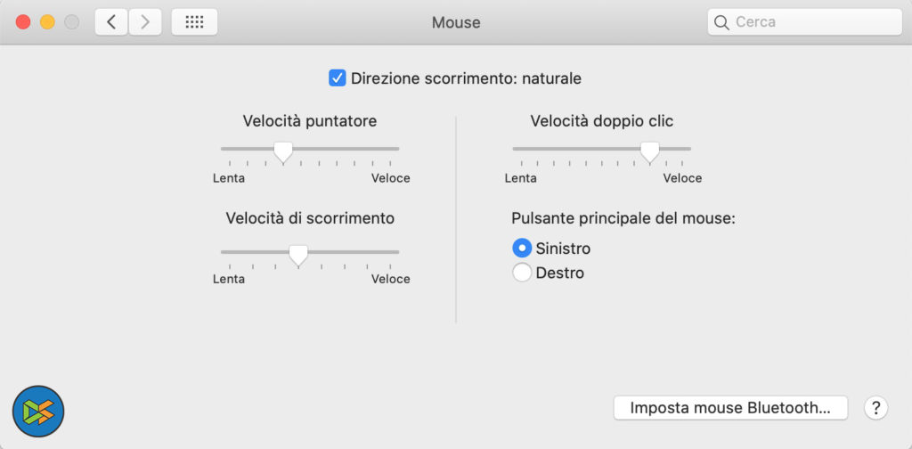Click the magnifying glass search icon

tap(722, 22)
